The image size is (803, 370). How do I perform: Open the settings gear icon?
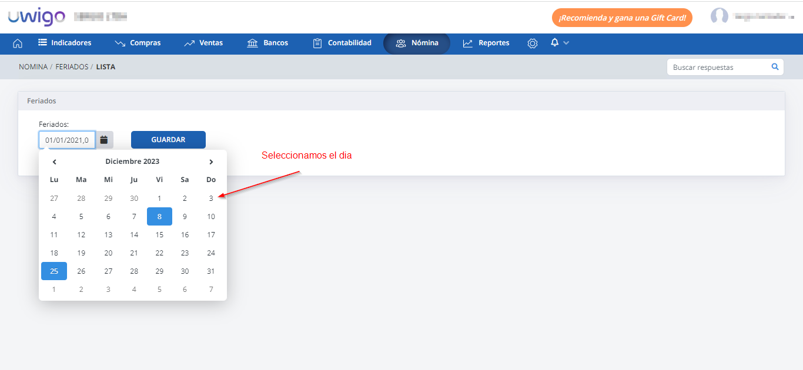click(533, 43)
